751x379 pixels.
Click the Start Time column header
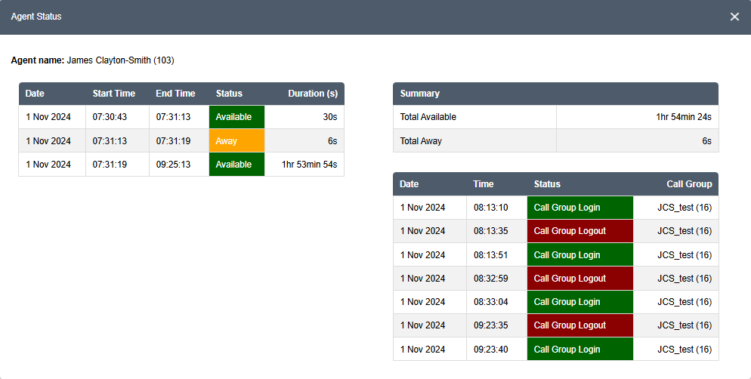click(x=114, y=94)
